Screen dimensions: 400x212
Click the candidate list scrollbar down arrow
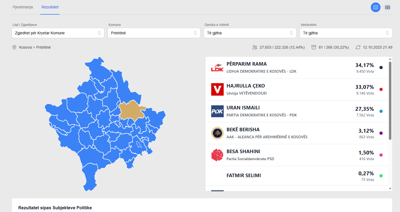(x=390, y=188)
